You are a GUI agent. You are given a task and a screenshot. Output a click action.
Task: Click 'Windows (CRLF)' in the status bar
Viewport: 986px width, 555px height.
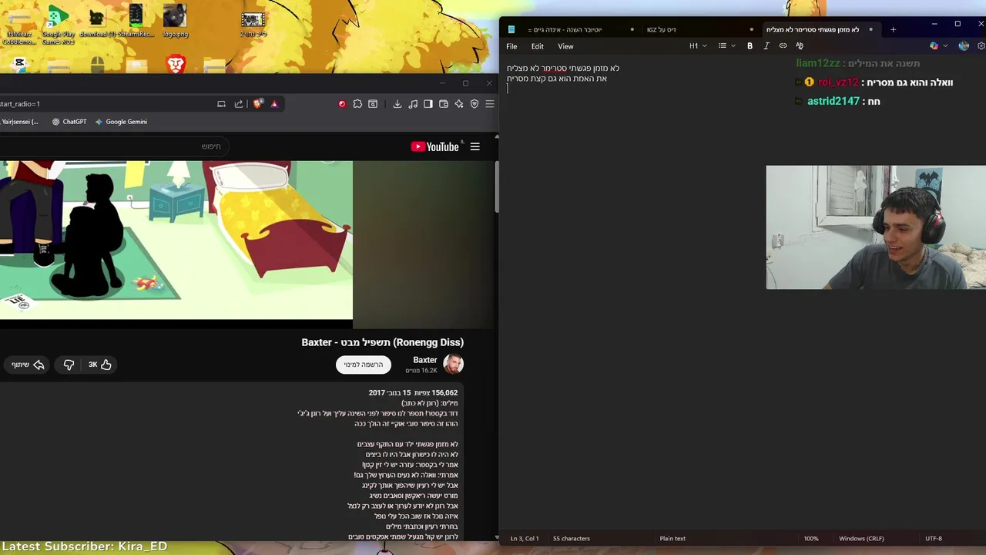tap(861, 539)
